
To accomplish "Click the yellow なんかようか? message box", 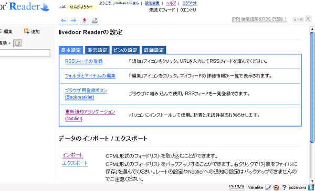I will [x=81, y=7].
